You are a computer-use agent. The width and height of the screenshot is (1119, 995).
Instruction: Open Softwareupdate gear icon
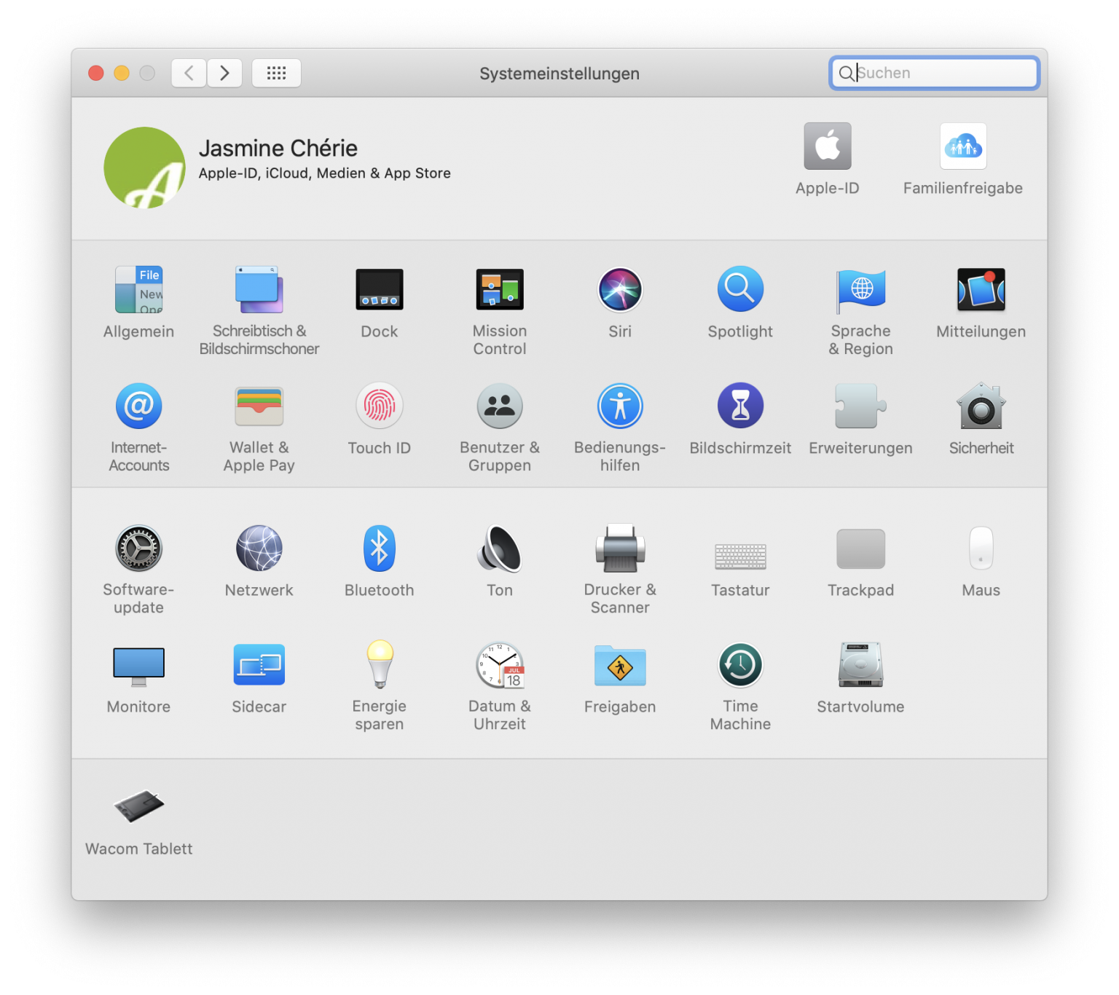[138, 548]
